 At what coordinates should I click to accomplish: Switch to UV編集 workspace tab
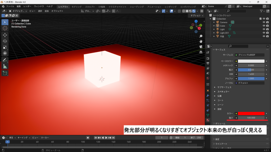[x=102, y=7]
